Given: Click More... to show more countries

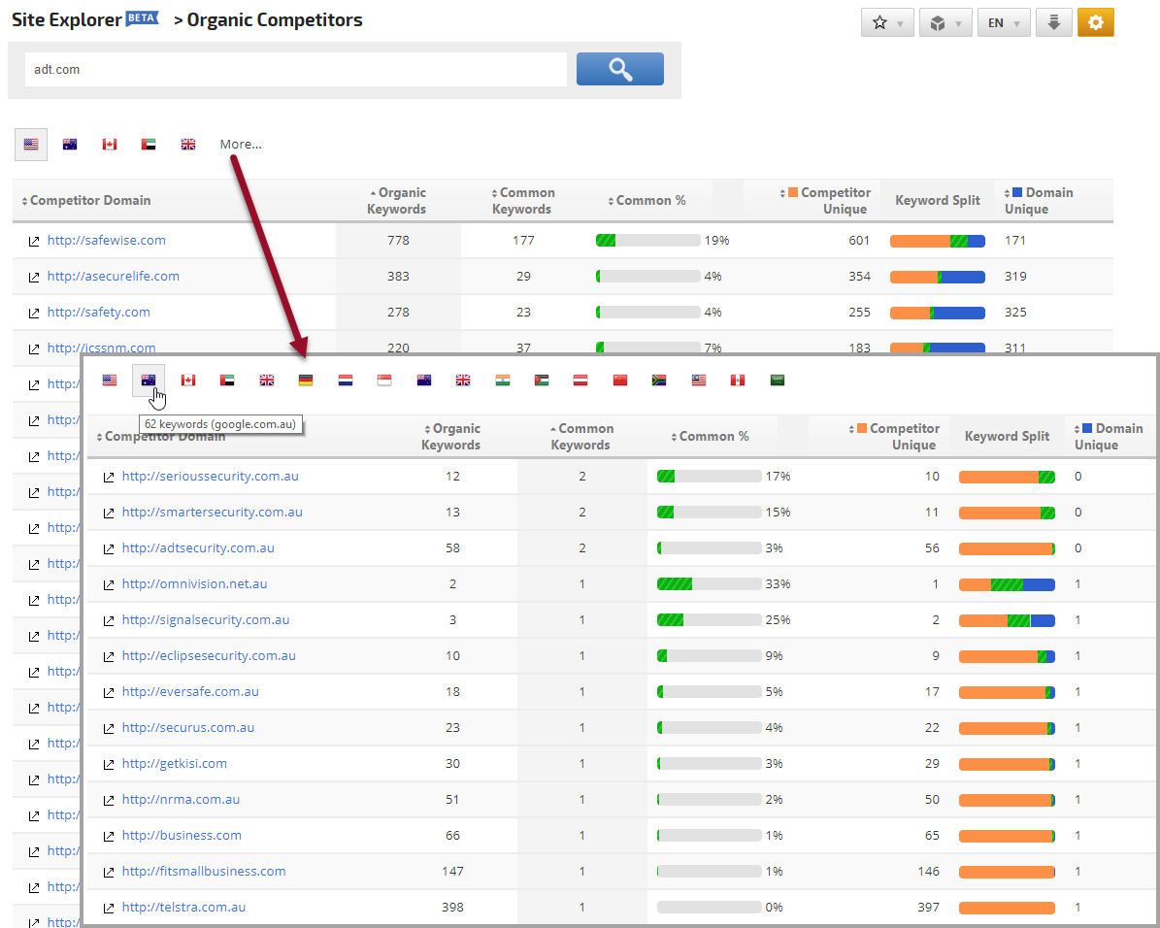Looking at the screenshot, I should 241,145.
